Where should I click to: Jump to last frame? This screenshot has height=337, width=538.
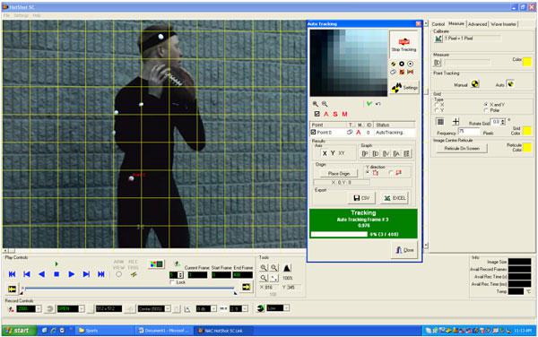101,274
